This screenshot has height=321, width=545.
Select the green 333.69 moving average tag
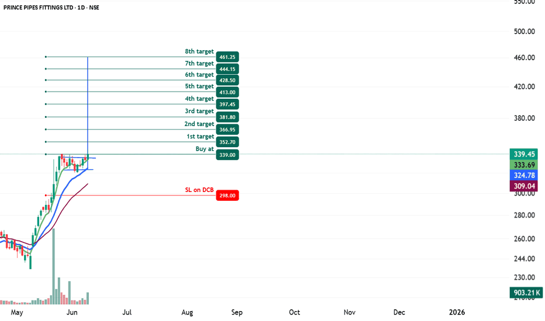pos(524,165)
